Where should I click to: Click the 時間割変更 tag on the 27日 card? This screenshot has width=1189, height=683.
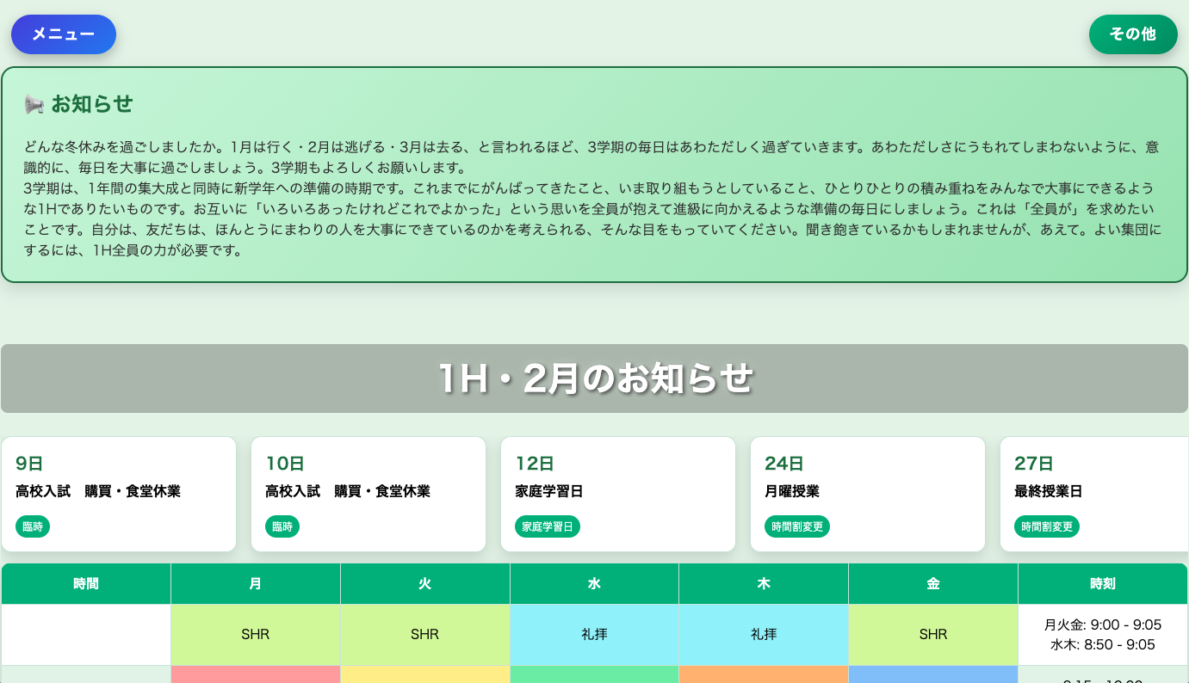[1046, 526]
